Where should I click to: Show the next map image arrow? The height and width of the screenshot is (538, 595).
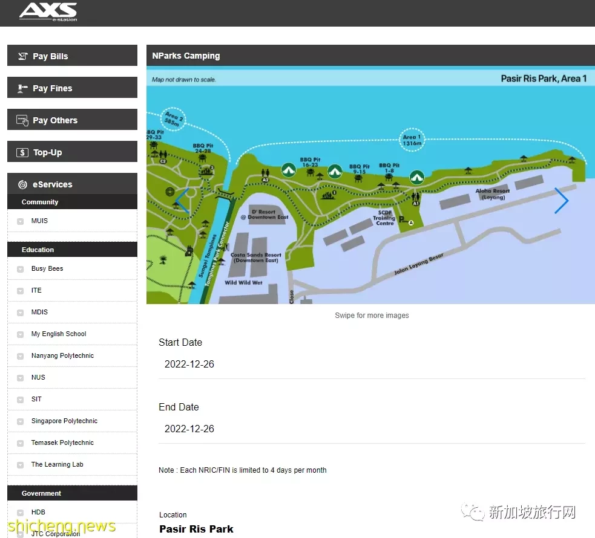[x=561, y=201]
